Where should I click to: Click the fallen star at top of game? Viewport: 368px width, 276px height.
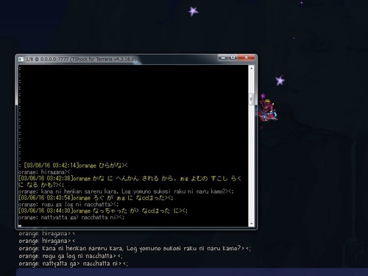click(x=194, y=11)
